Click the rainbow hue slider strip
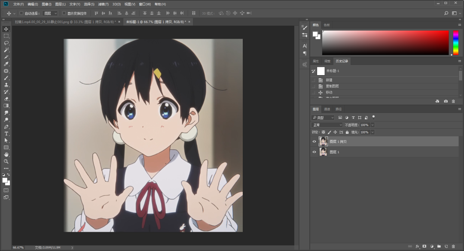This screenshot has width=464, height=251. pyautogui.click(x=456, y=42)
